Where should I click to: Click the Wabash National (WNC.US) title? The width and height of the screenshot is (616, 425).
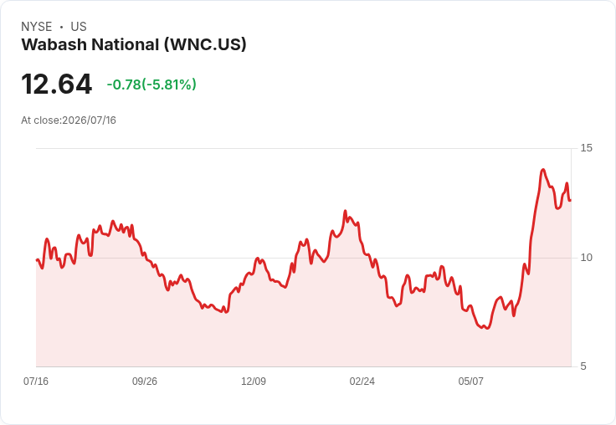tap(134, 45)
